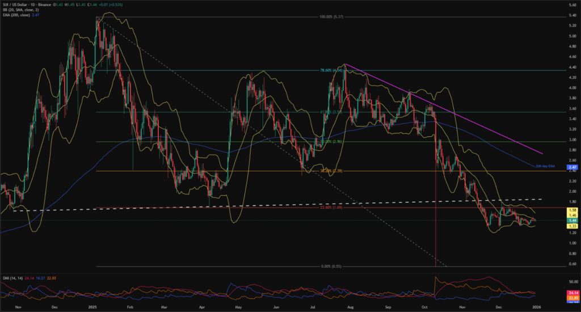Click the Jul label on time axis
This screenshot has height=312, width=581.
pos(313,307)
